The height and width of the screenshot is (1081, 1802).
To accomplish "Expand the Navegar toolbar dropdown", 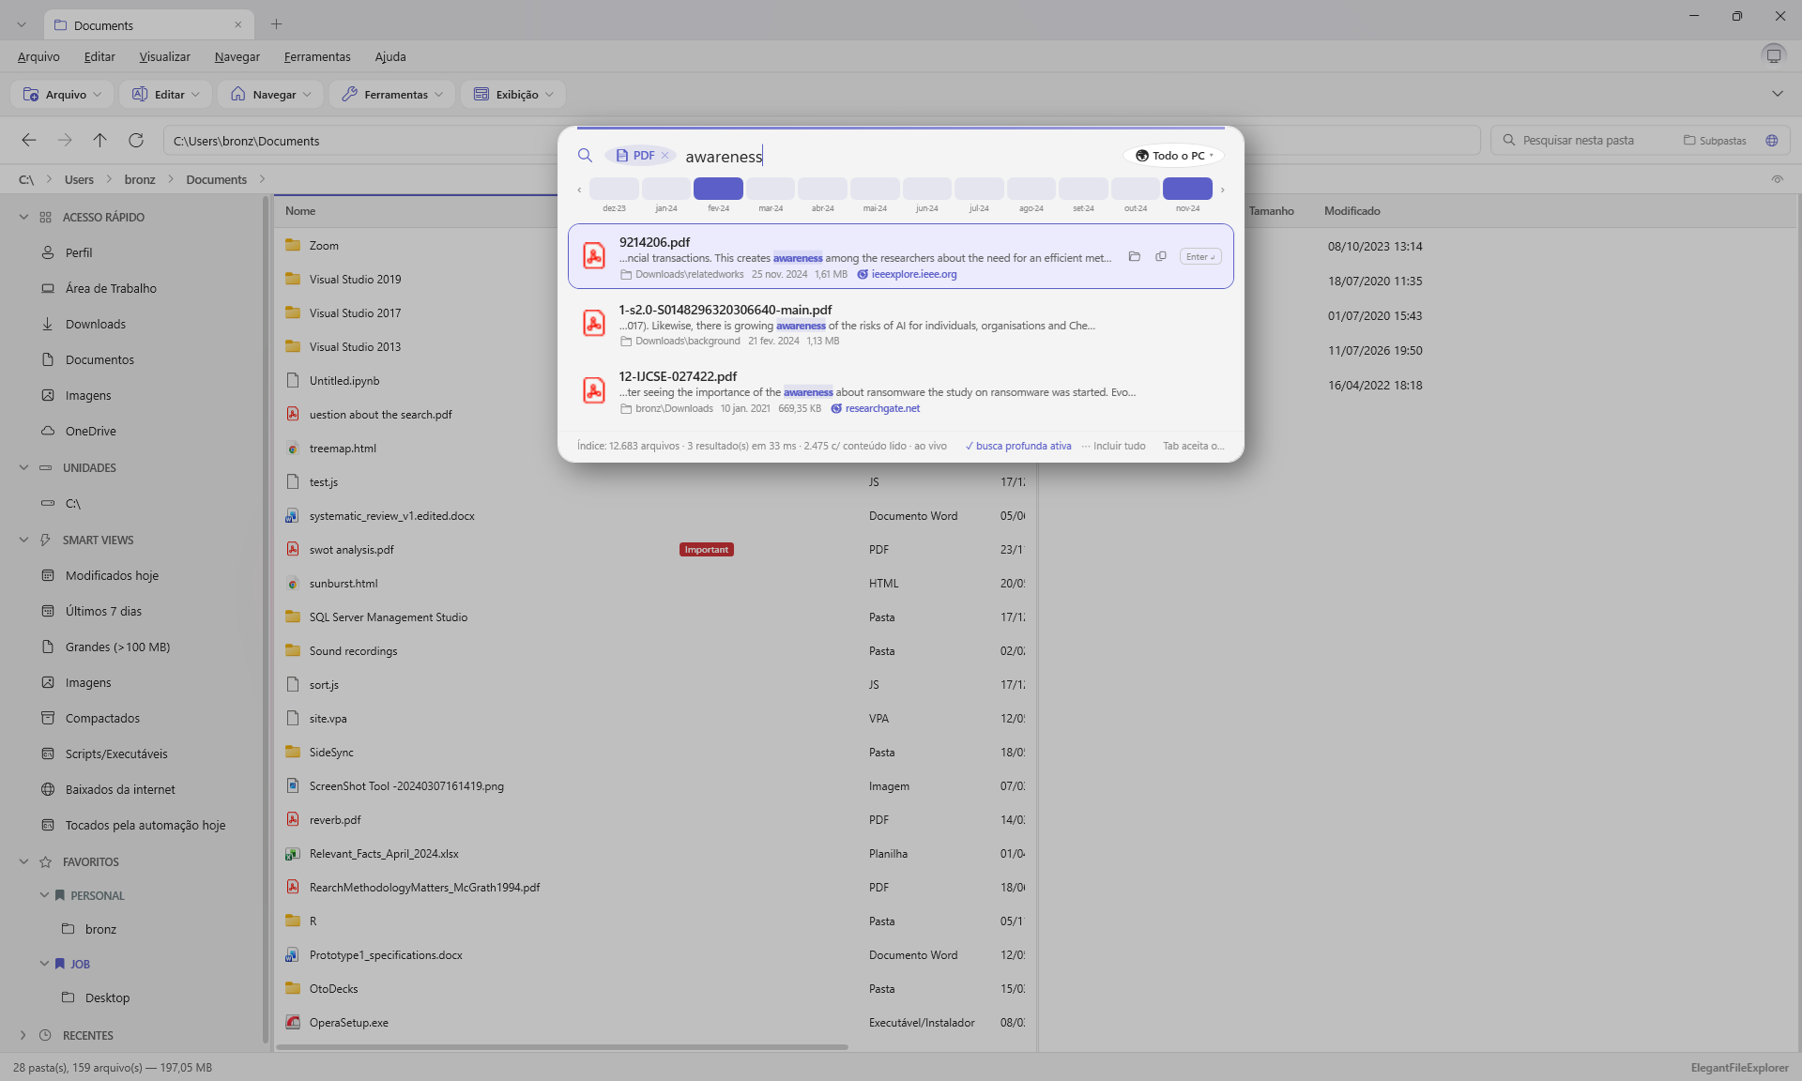I will 270,94.
